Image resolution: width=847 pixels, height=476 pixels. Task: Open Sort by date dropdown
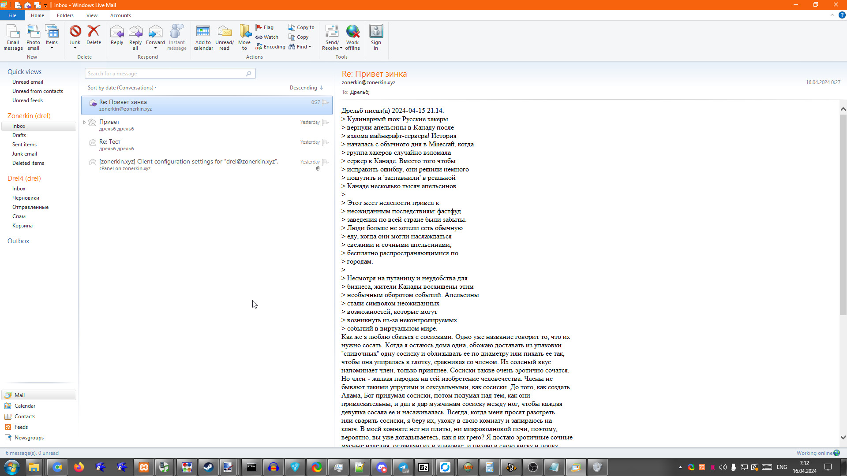tap(122, 88)
